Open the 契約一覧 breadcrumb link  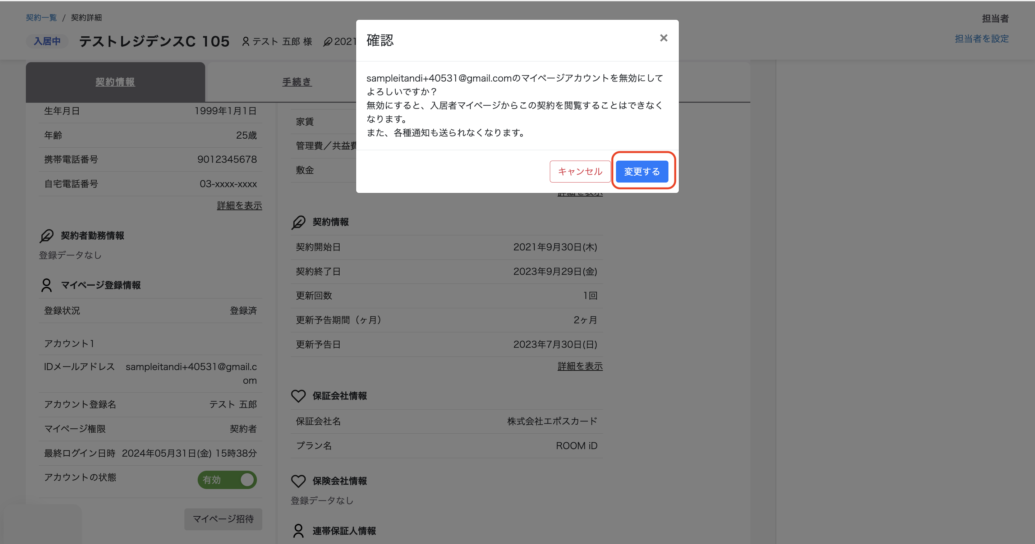click(41, 18)
